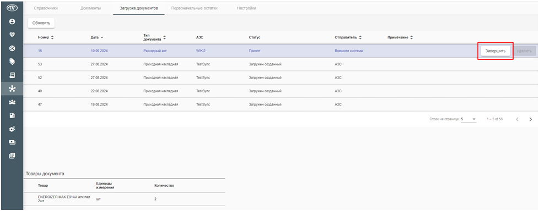Screen dimensions: 539x211
Task: Click the Удалить button
Action: tap(524, 51)
